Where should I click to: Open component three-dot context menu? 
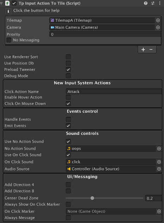[x=160, y=3]
